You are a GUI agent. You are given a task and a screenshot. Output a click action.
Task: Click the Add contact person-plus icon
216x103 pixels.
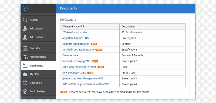click(x=25, y=37)
